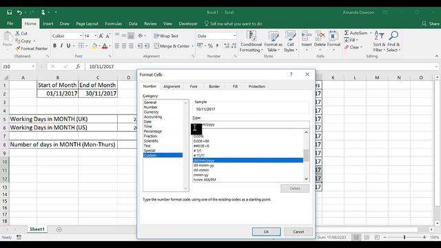Toggle Underline formatting

coord(68,45)
